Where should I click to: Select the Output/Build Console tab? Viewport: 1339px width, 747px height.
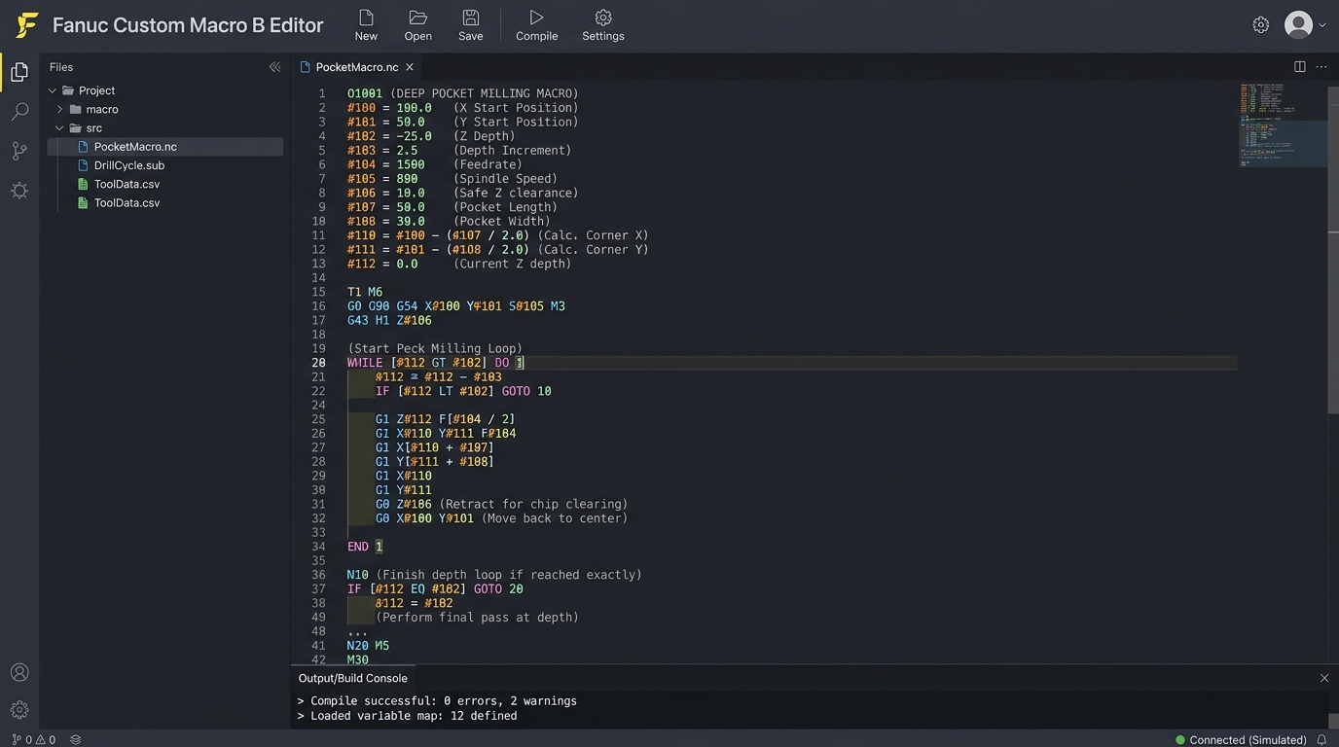pos(352,678)
